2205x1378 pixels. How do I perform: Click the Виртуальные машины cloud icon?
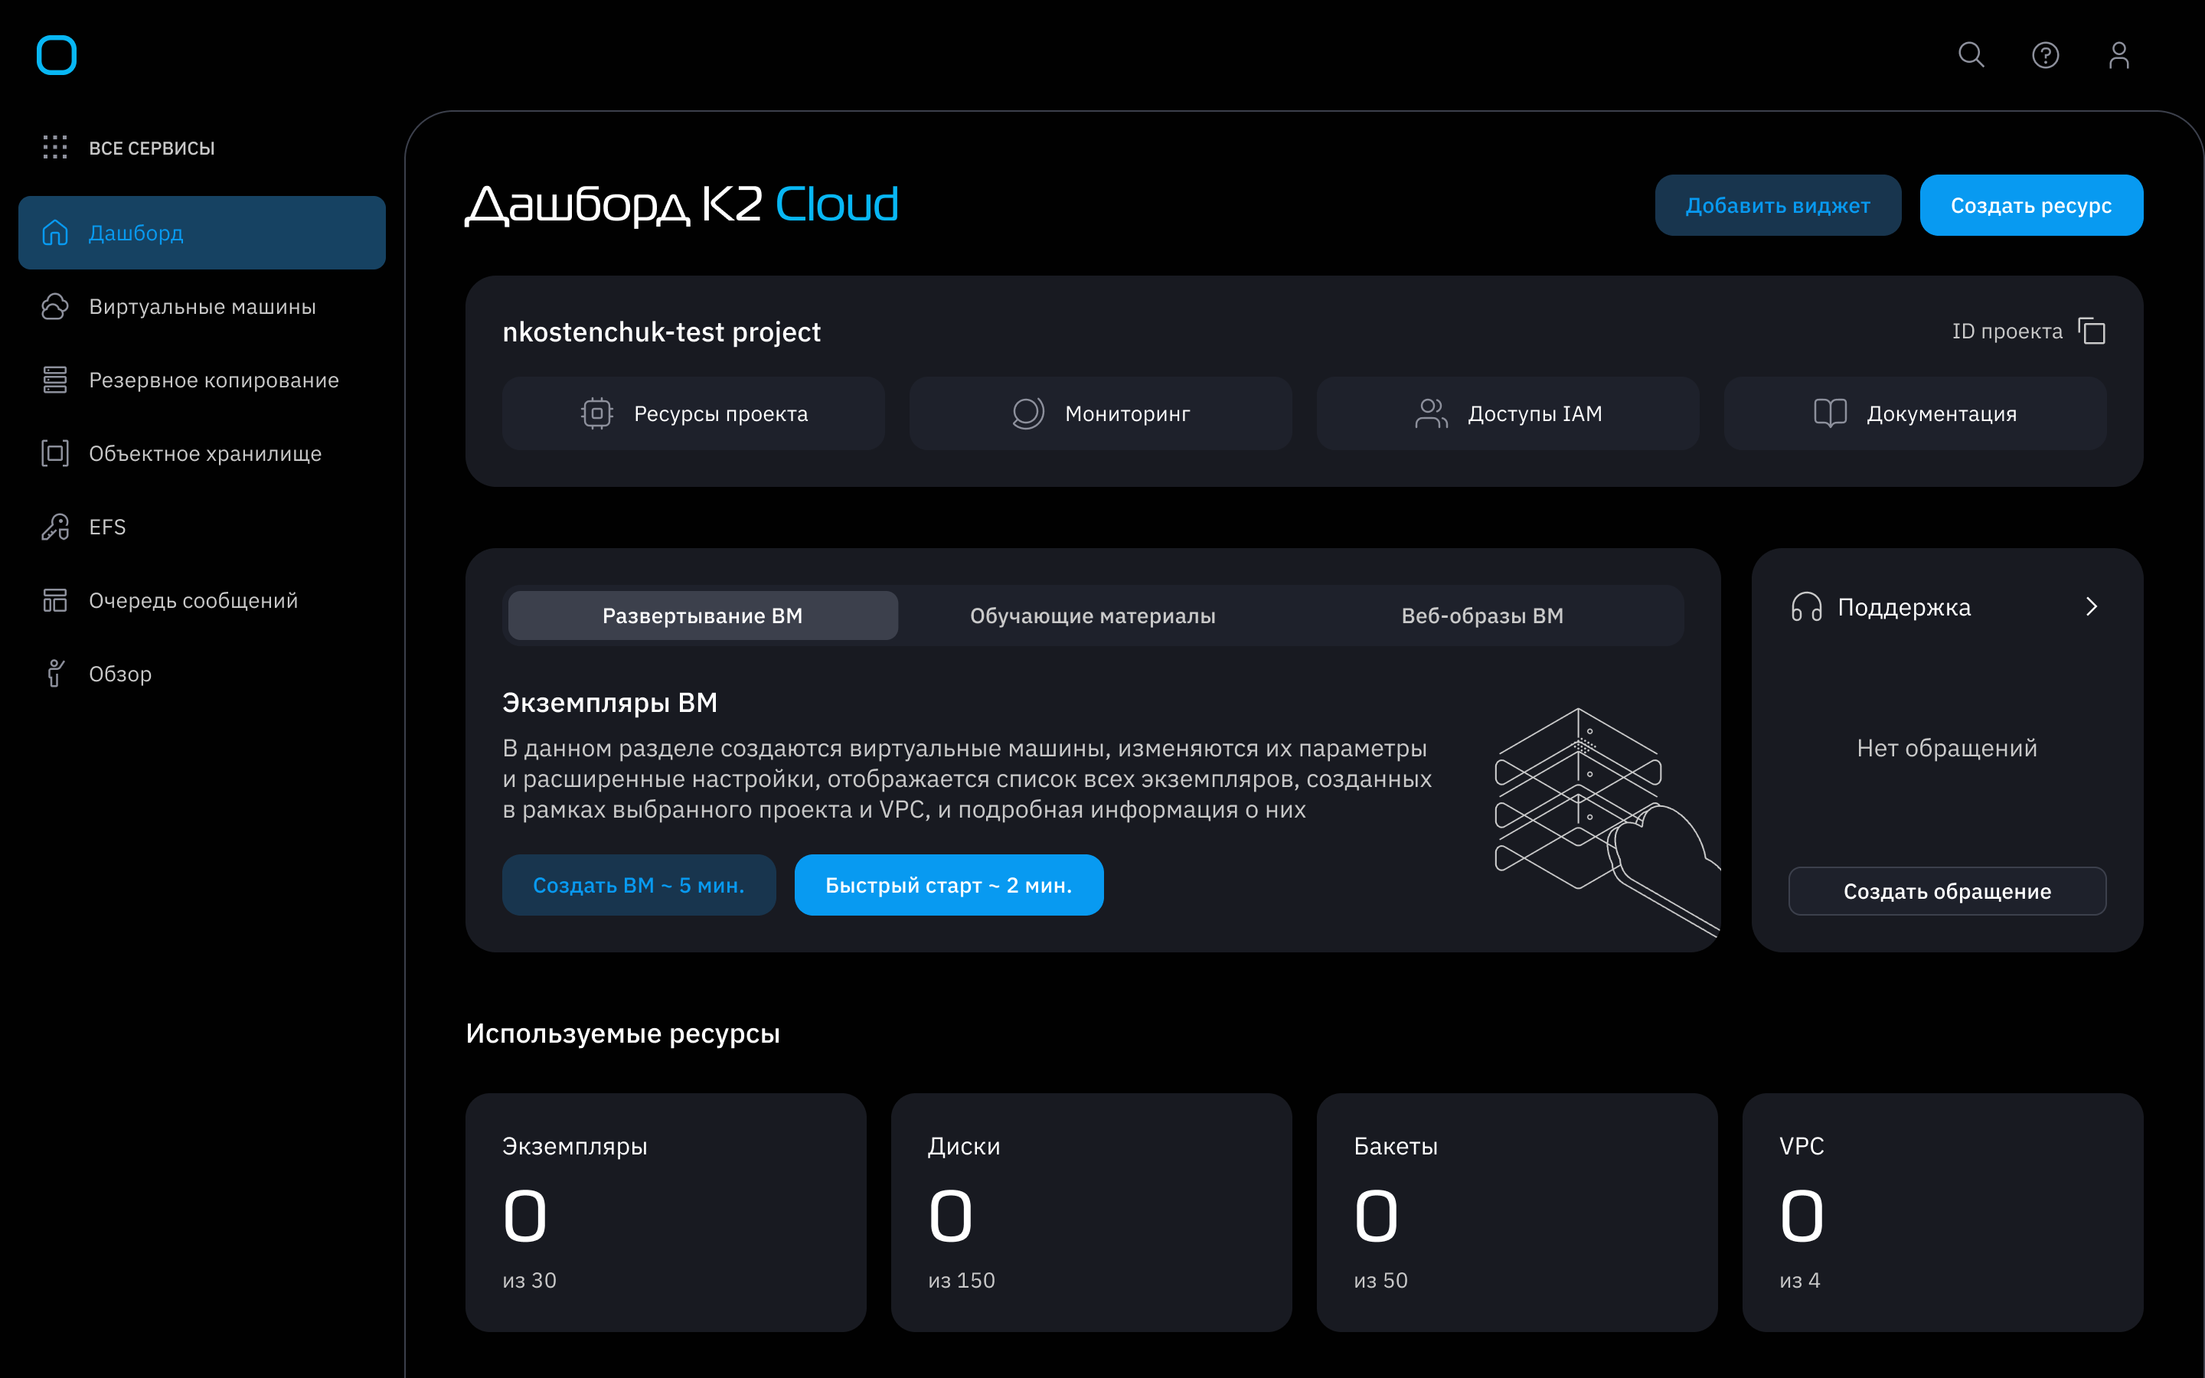(54, 306)
